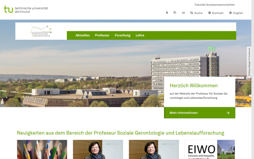Viewport: 254px width, 159px height.
Task: Click the technische universität dortmund text
Action: click(31, 10)
